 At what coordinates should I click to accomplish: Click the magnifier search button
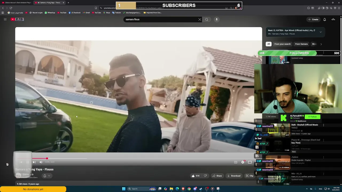tap(207, 19)
